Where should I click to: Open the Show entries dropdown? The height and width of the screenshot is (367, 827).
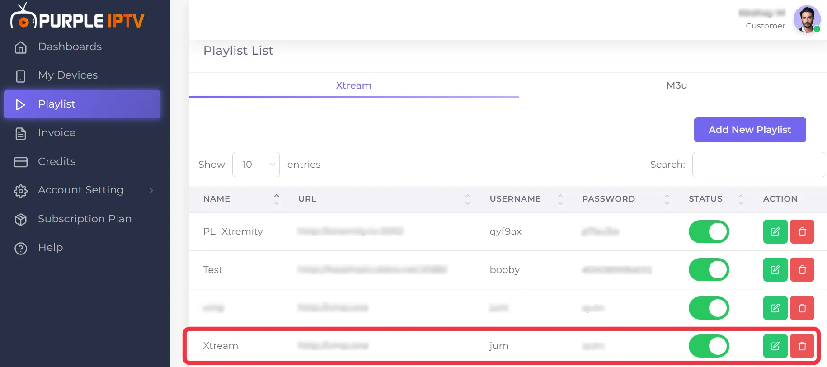(x=256, y=165)
